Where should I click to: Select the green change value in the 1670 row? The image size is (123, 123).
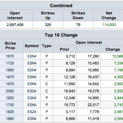117,56
